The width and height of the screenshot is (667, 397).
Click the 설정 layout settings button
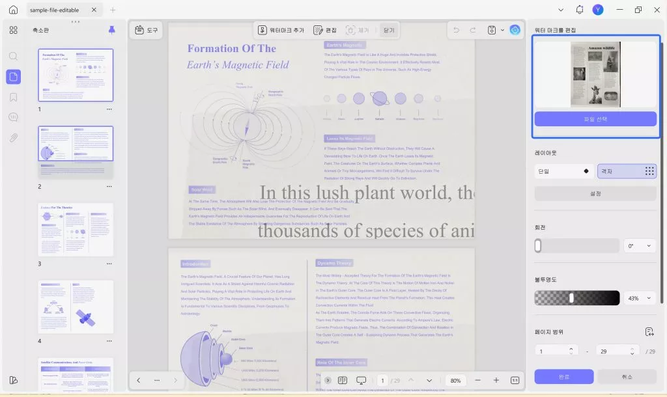click(x=595, y=193)
